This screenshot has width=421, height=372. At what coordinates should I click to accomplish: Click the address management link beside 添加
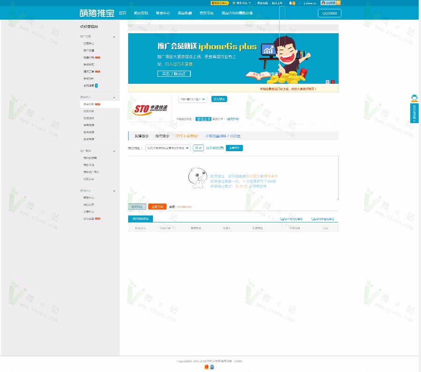[x=215, y=148]
